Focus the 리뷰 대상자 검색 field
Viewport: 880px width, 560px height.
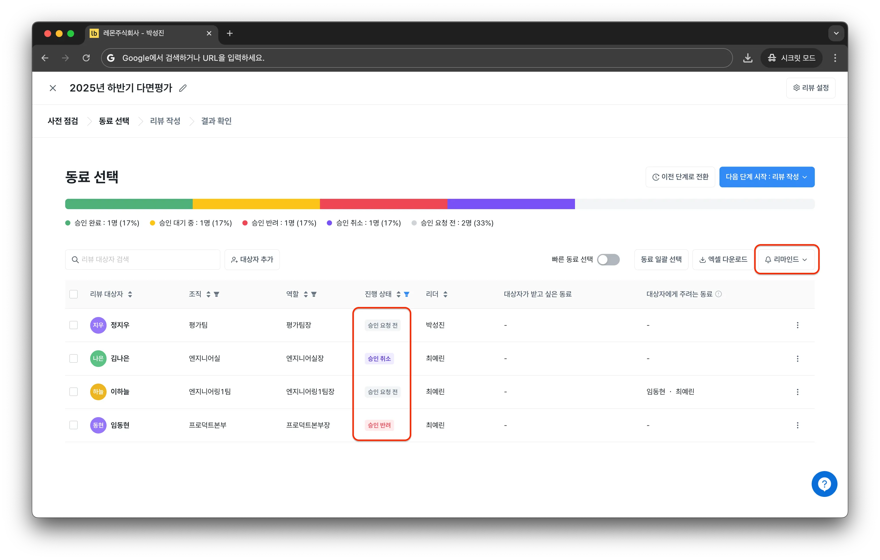click(142, 259)
